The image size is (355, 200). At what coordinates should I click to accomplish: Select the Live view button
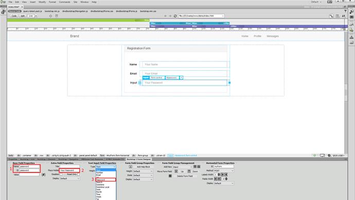point(30,16)
